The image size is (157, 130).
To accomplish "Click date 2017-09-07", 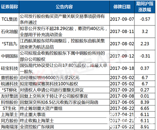I will click(x=122, y=19).
